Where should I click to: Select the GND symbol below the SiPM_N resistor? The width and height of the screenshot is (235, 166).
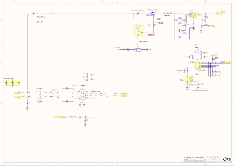[27, 108]
